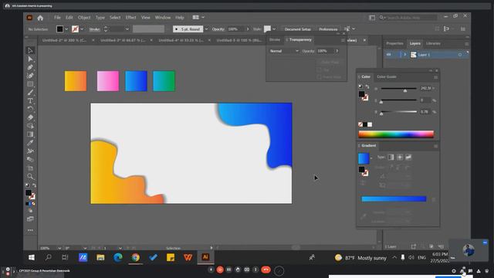Image resolution: width=494 pixels, height=278 pixels.
Task: Click the red end-call button
Action: tap(266, 270)
